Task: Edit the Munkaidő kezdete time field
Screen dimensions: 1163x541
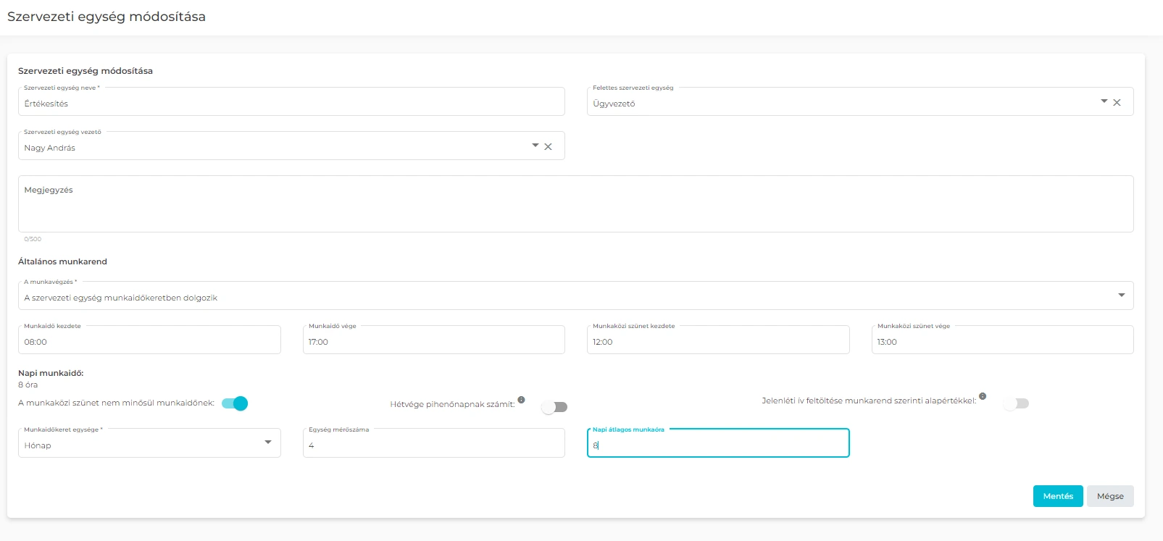Action: (149, 341)
